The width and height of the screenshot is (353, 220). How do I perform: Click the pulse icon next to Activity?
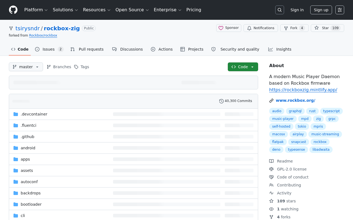(x=271, y=193)
